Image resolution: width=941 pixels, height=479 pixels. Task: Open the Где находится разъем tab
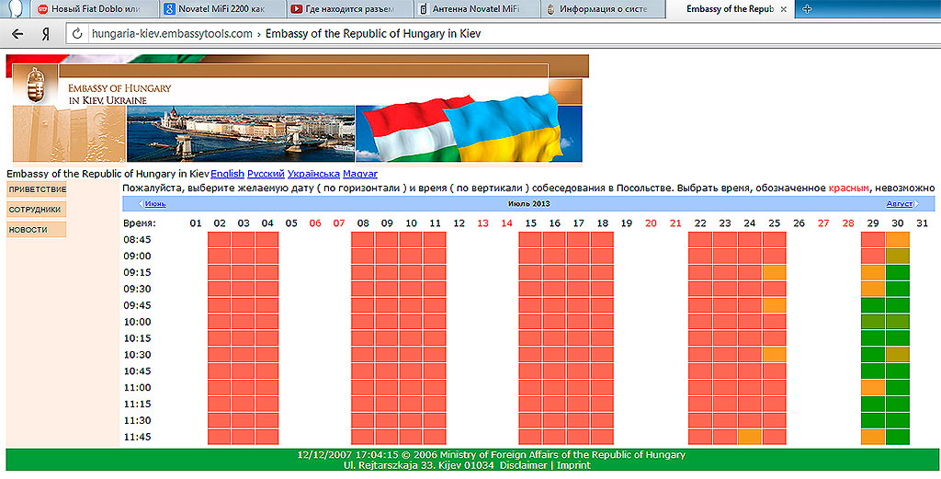click(342, 9)
